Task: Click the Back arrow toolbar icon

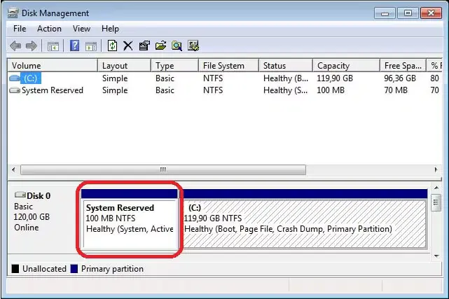Action: tap(15, 46)
